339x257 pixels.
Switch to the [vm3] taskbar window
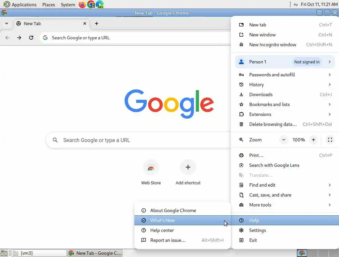(39, 253)
